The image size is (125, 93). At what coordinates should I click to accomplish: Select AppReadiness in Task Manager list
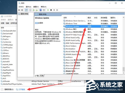(8, 70)
